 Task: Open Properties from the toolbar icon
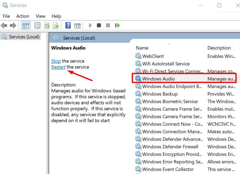click(x=38, y=25)
